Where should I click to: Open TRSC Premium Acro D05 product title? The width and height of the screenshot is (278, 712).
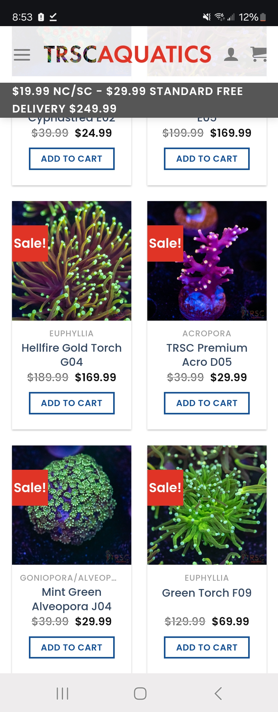point(207,355)
